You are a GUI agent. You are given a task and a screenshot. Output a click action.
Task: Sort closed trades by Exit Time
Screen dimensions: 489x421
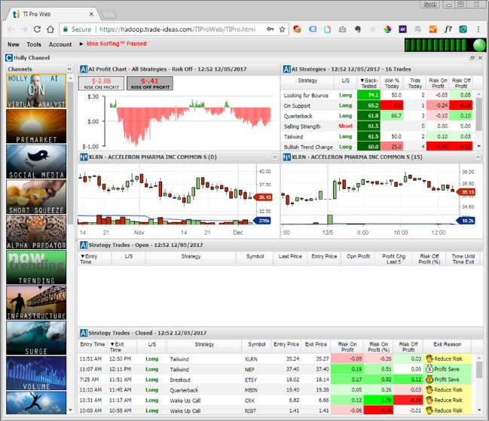click(122, 347)
